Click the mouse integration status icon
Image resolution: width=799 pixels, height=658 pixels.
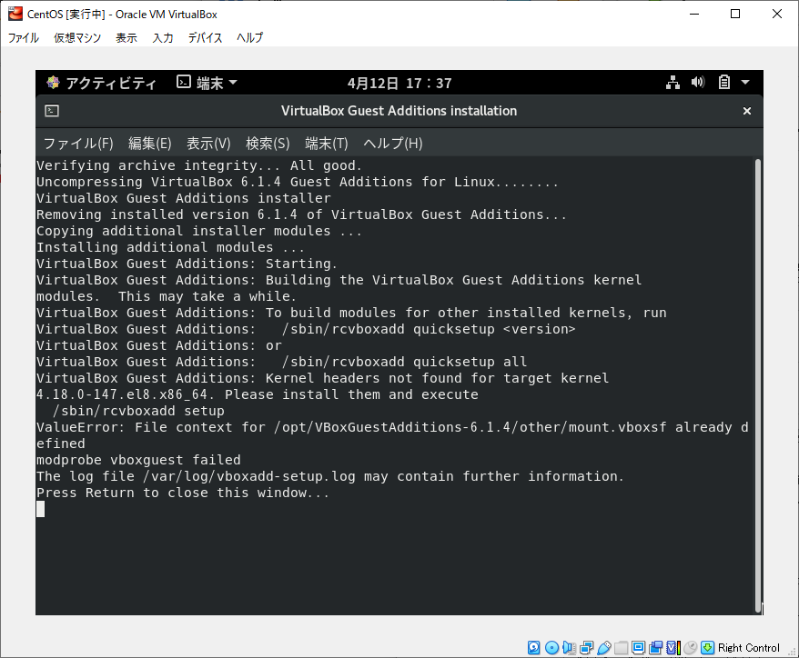pyautogui.click(x=691, y=647)
